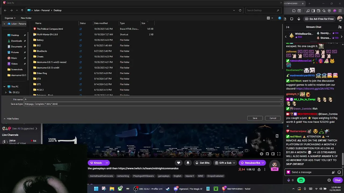Open player settings gear icon
344x193 pixels.
tap(261, 154)
